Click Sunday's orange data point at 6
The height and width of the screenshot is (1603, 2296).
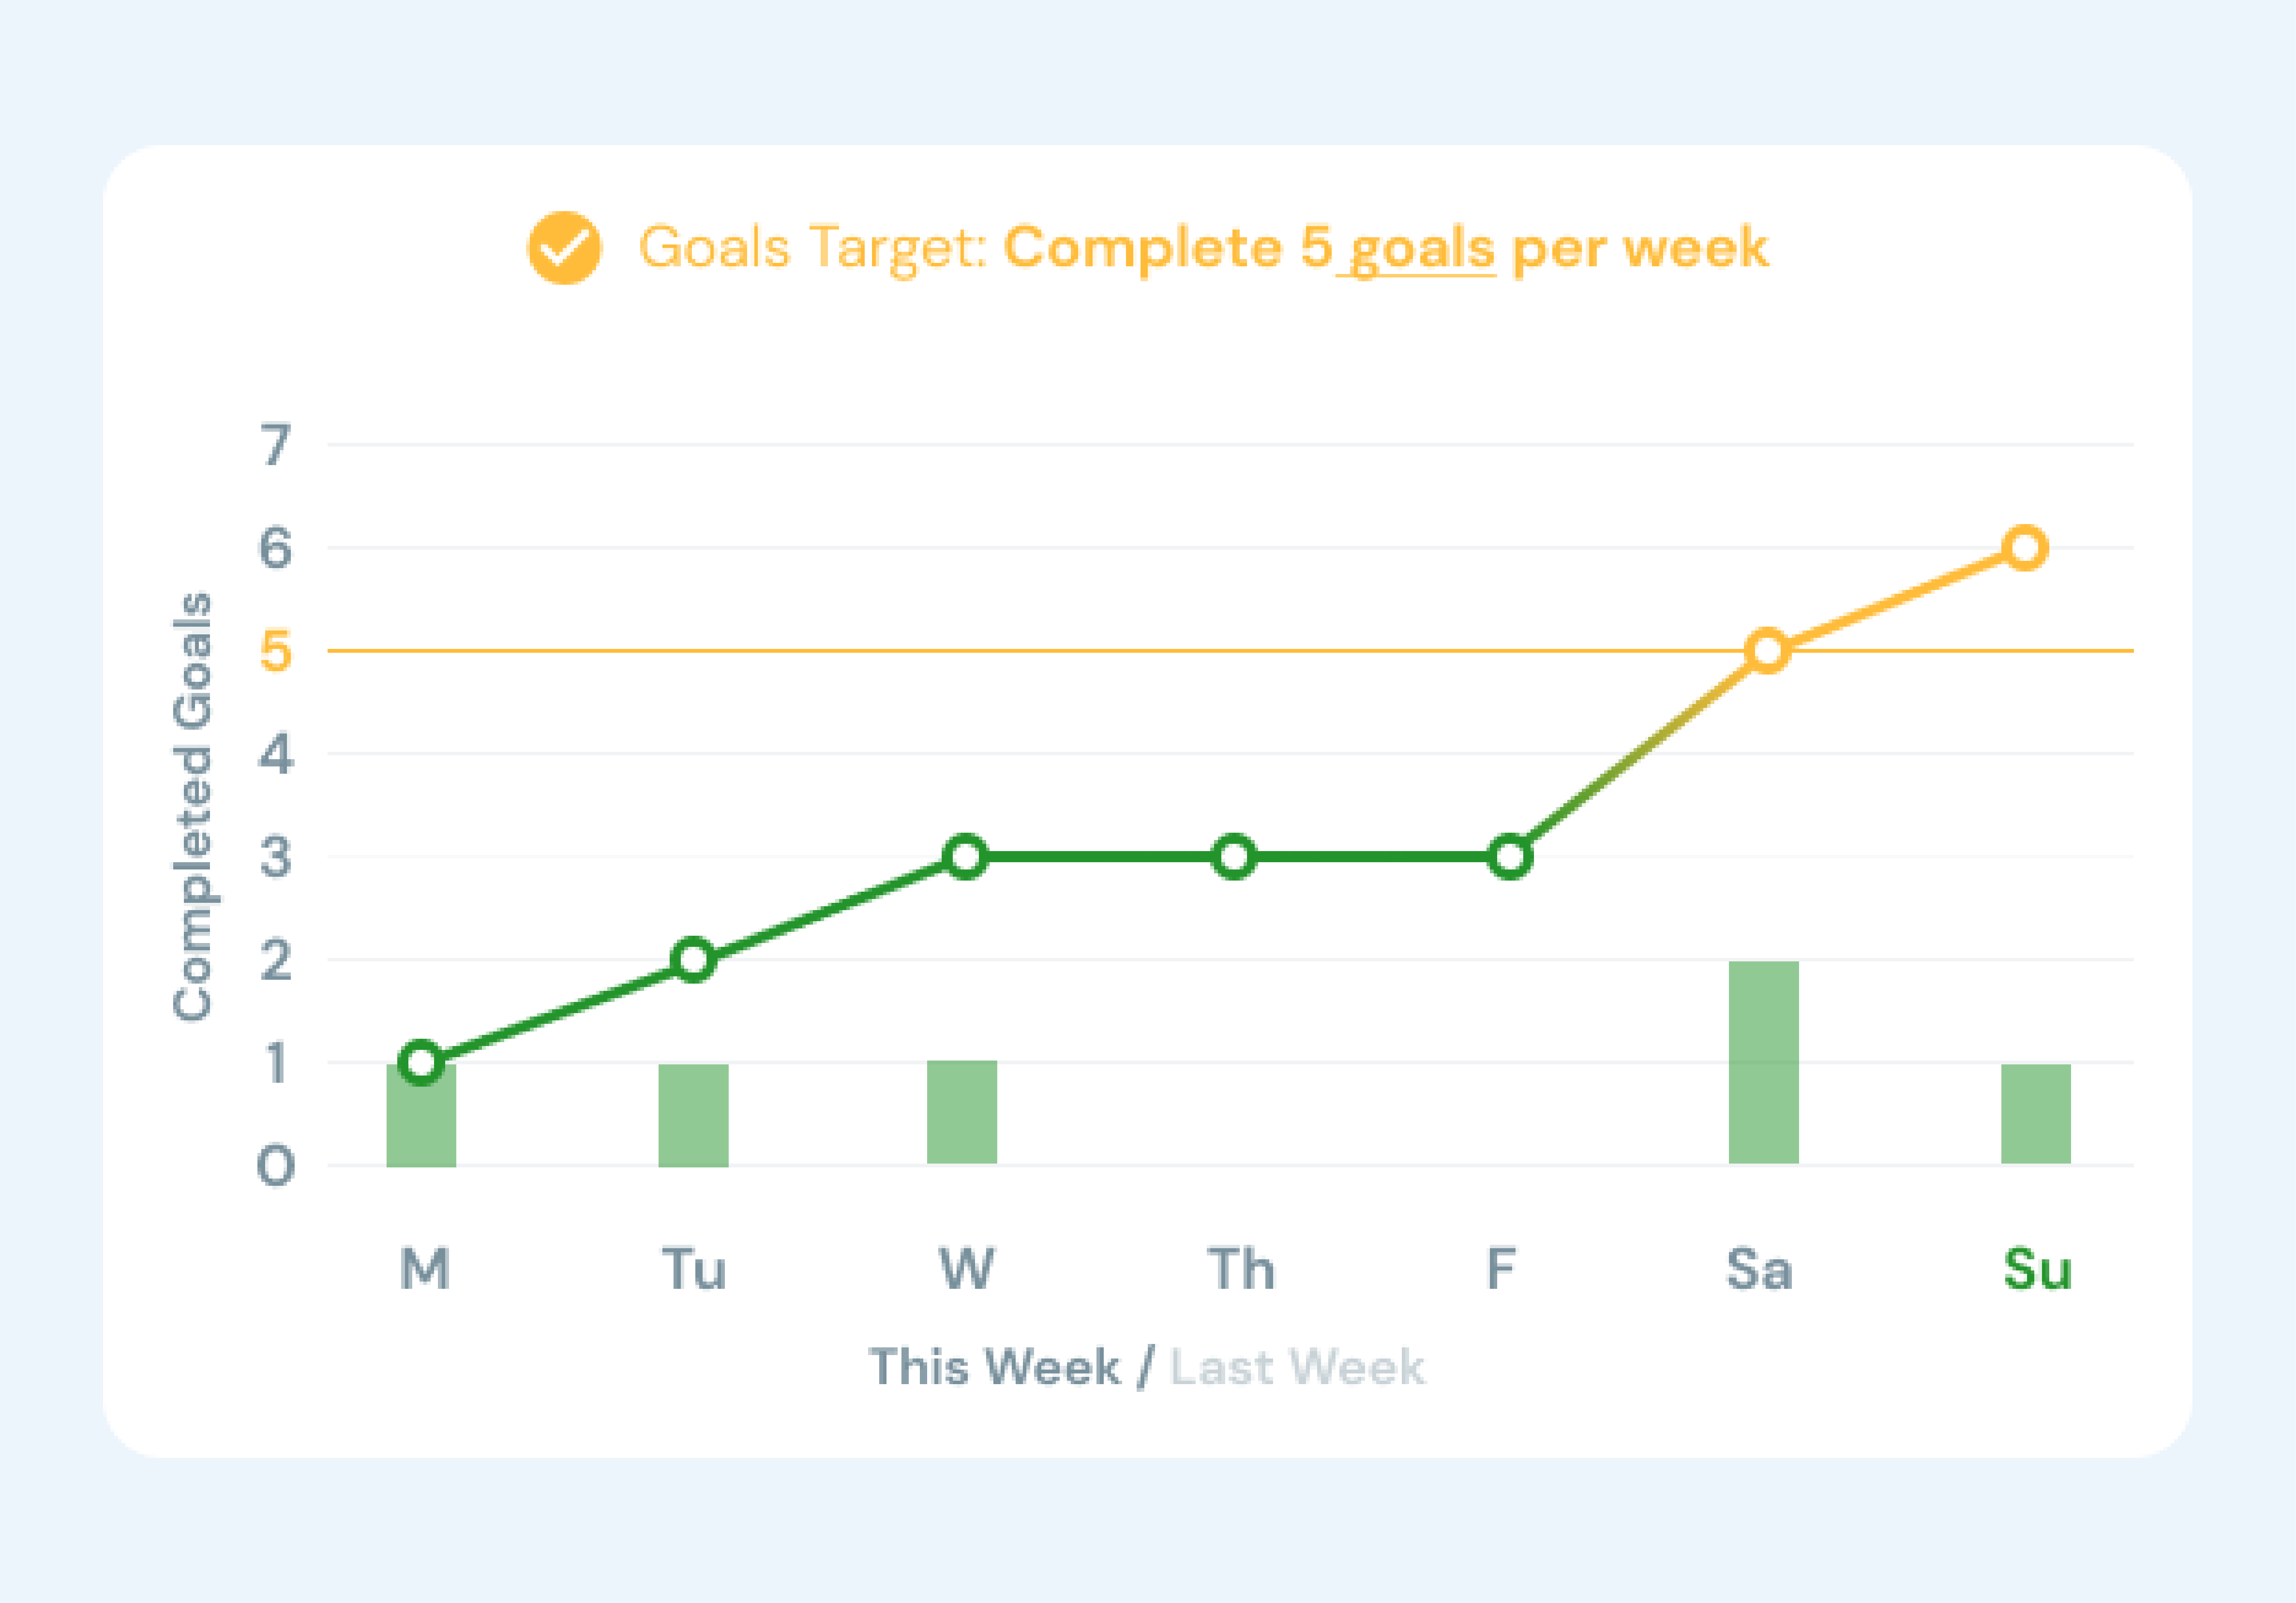point(2025,548)
